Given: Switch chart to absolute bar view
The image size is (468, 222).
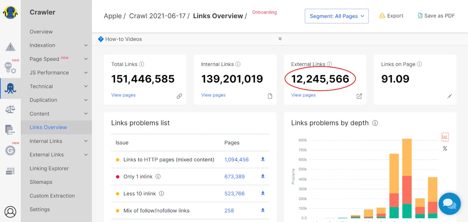Looking at the screenshot, I should pos(445,137).
